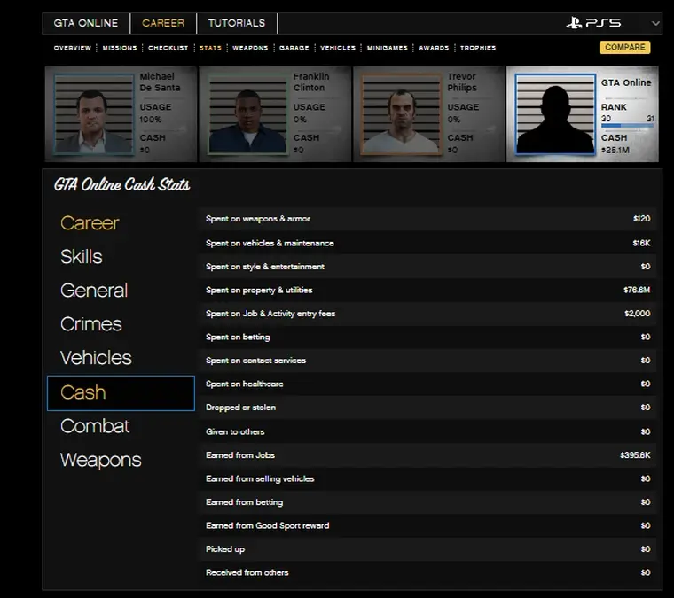The width and height of the screenshot is (674, 598).
Task: Open Crimes stats category
Action: point(91,324)
